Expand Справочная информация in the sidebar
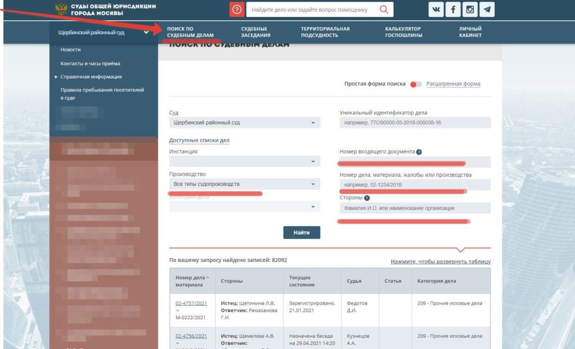This screenshot has width=575, height=349. 91,77
